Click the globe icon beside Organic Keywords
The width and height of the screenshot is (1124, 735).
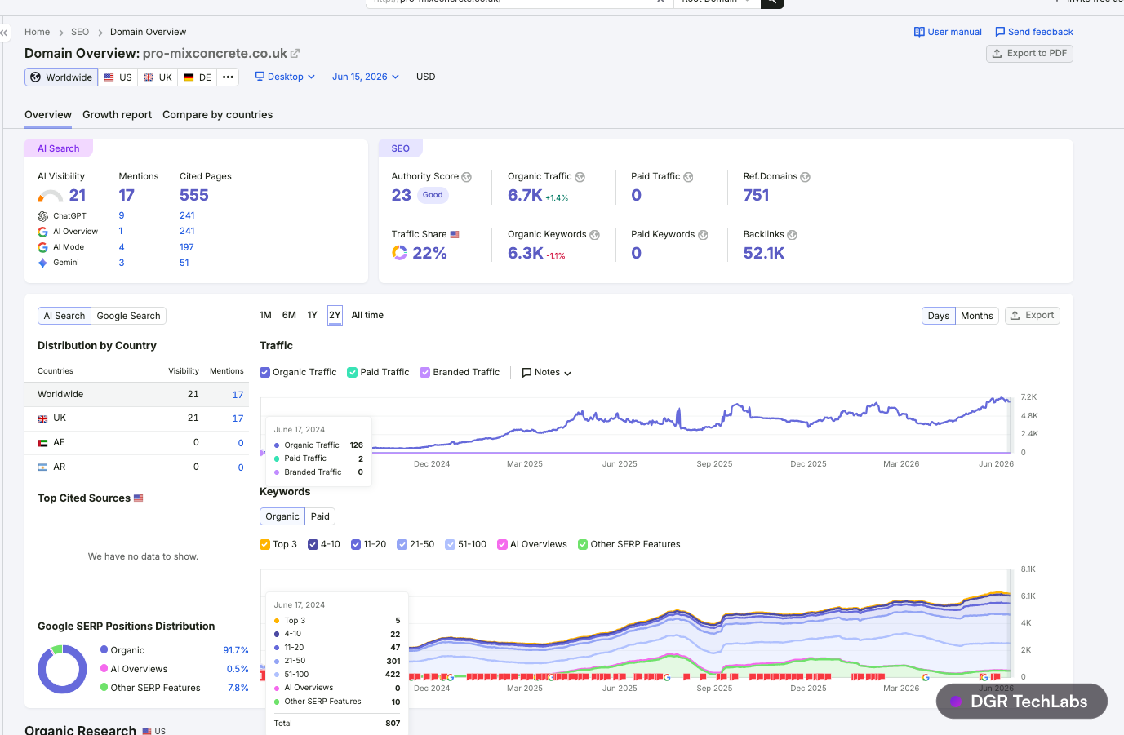[x=595, y=235]
